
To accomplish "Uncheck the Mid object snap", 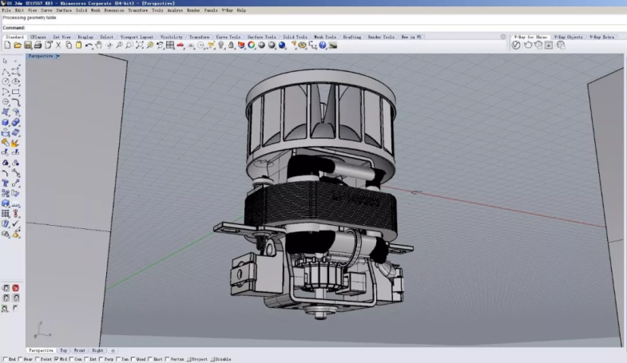I will 55,359.
